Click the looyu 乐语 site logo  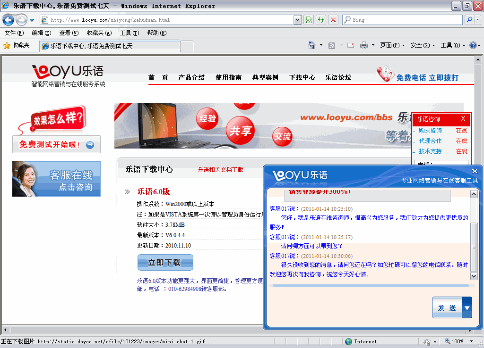(x=68, y=76)
